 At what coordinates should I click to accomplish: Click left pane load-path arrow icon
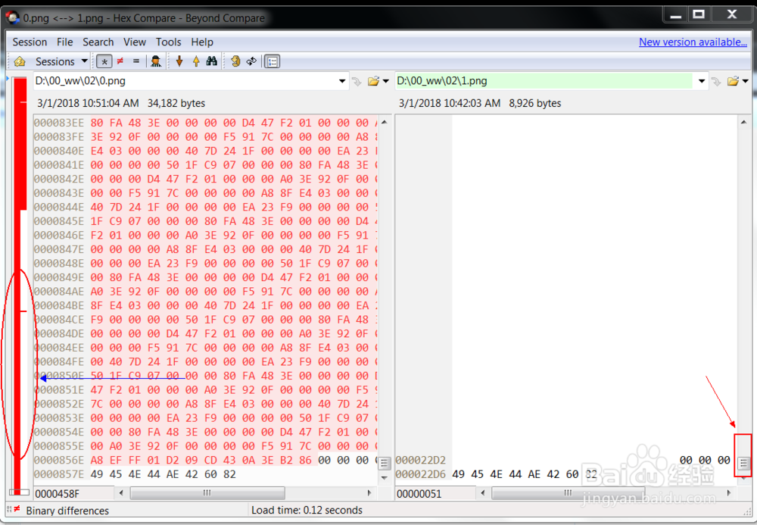[x=357, y=81]
